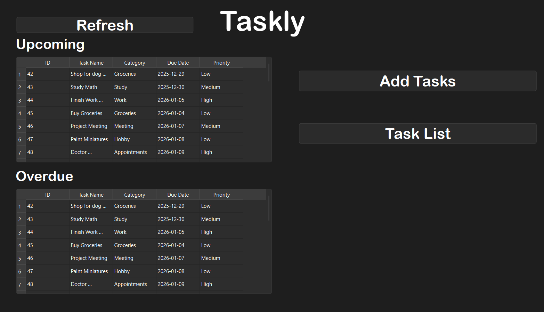Viewport: 544px width, 312px height.
Task: Click the Refresh button
Action: 105,25
